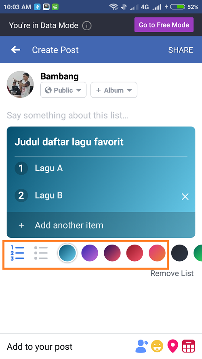Tap the tag people icon

[141, 346]
